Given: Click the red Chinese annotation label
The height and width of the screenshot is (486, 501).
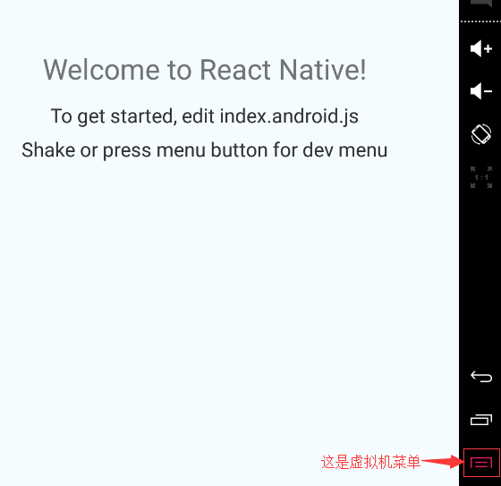Looking at the screenshot, I should (370, 463).
